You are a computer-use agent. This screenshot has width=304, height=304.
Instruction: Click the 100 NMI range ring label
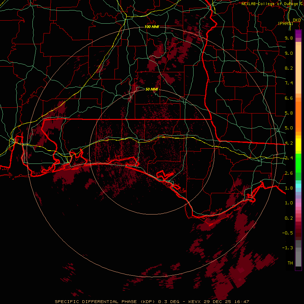click(x=152, y=27)
